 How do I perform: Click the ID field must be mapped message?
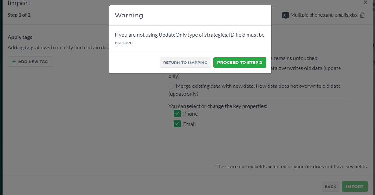pos(189,39)
